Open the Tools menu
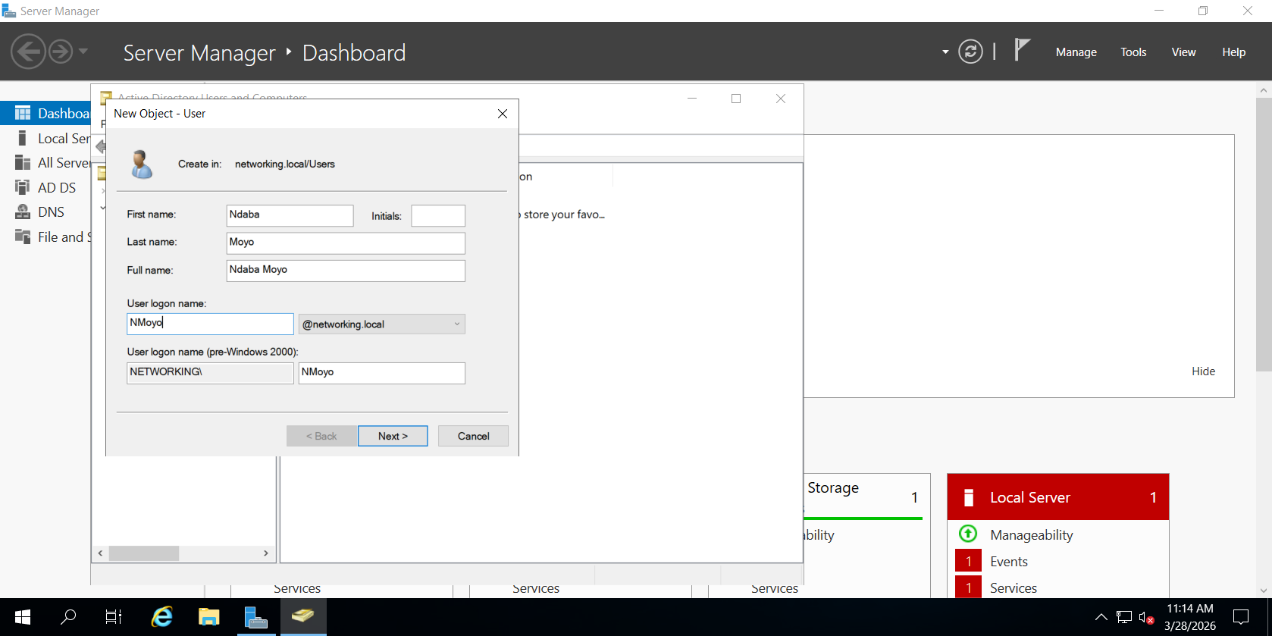Image resolution: width=1272 pixels, height=636 pixels. (x=1133, y=52)
